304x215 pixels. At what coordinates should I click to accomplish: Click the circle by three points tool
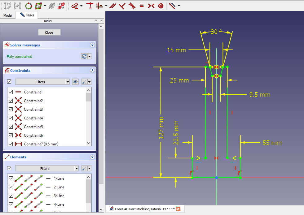point(29,6)
